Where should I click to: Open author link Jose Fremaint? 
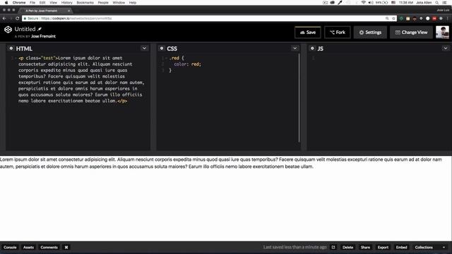point(43,36)
